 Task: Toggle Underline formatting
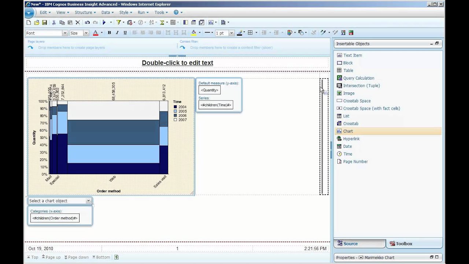click(x=125, y=33)
